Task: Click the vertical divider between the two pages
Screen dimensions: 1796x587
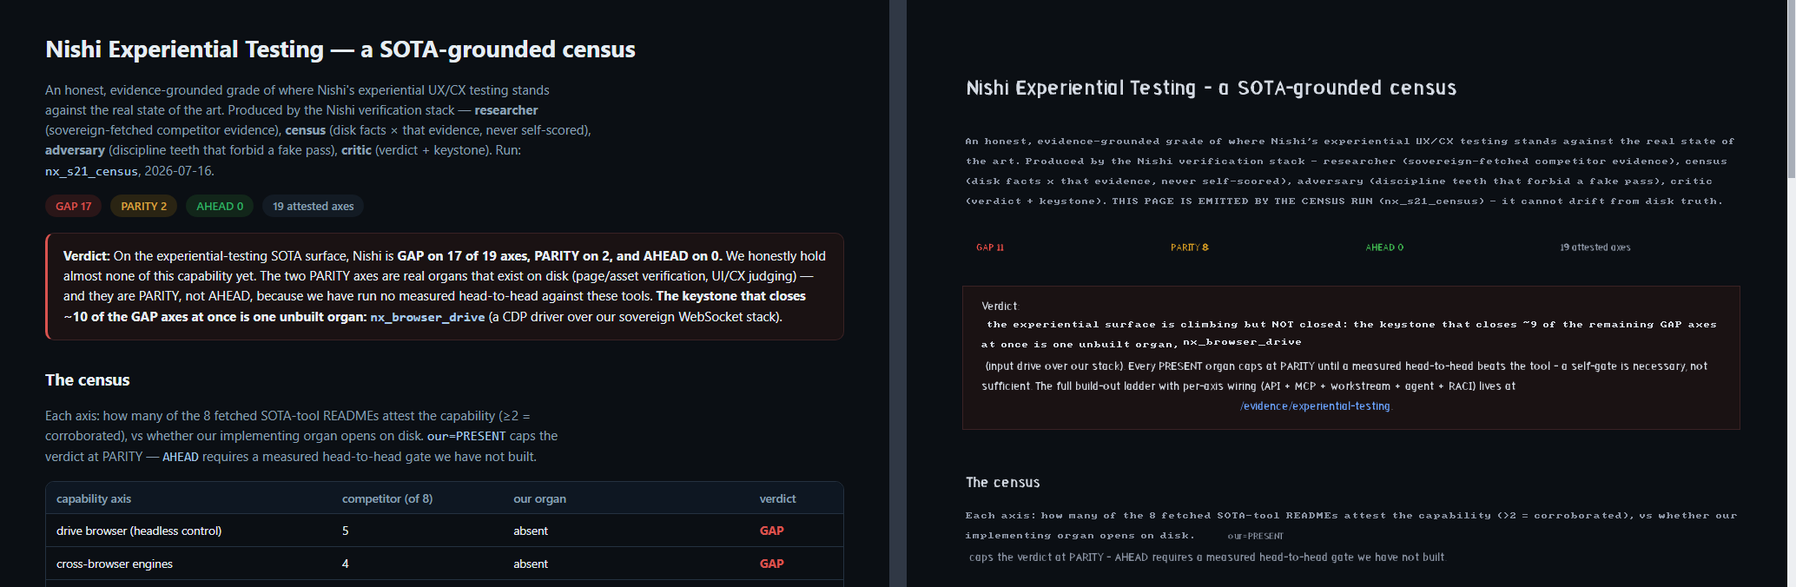Action: click(897, 293)
